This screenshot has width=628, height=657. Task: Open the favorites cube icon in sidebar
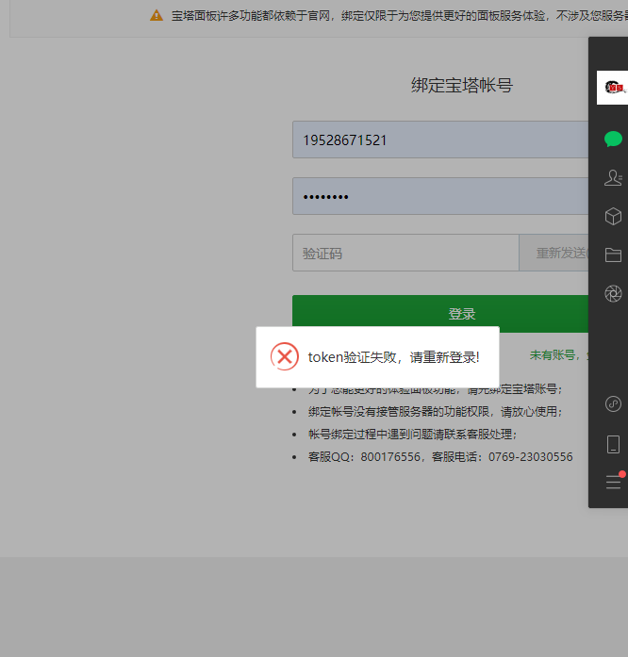click(x=613, y=216)
